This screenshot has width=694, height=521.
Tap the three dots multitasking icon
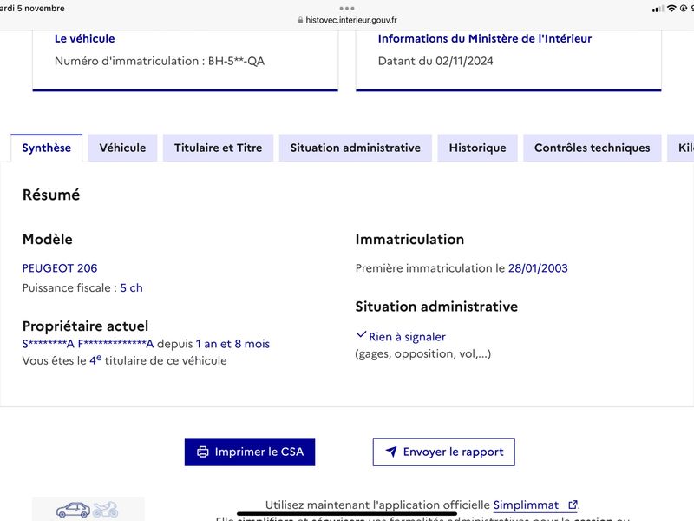pyautogui.click(x=347, y=9)
